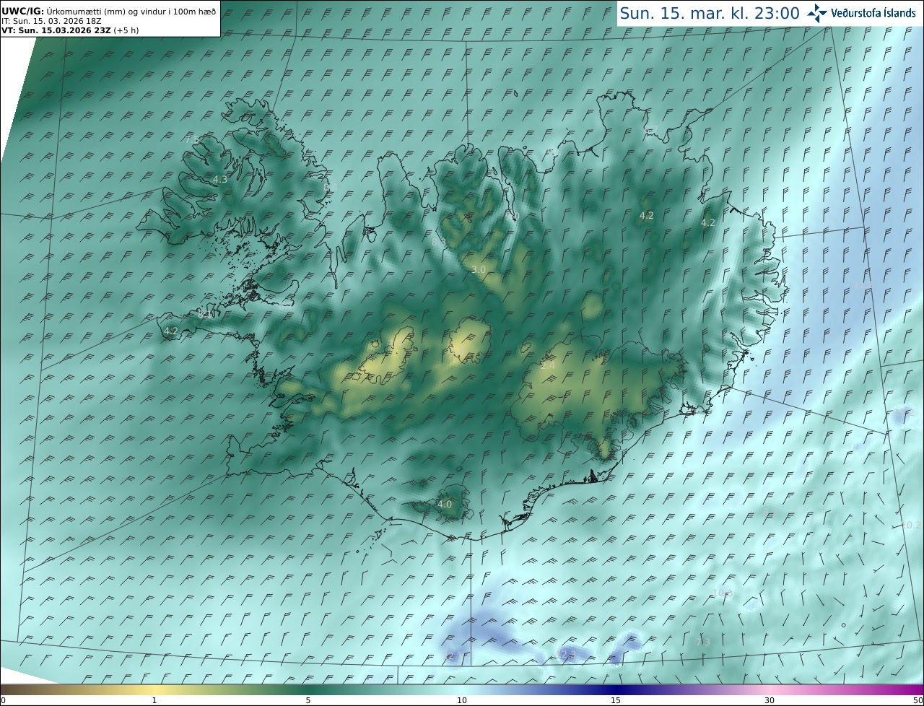
Task: Click the calm-wind circle symbol in southeast sea
Action: (x=843, y=625)
